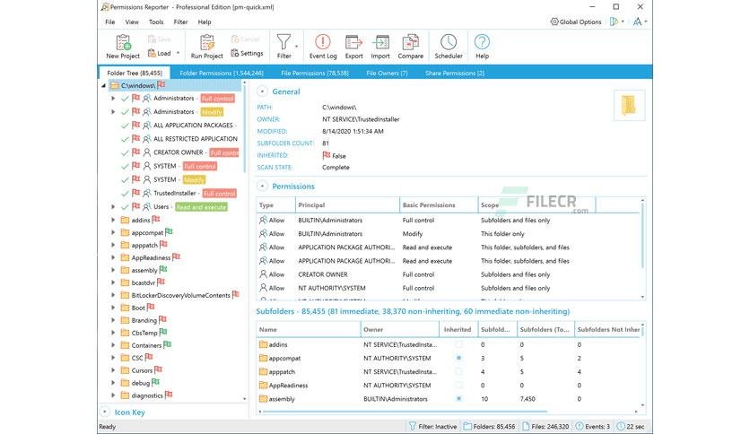The image size is (750, 434).
Task: Switch to Folder Permissions tab
Action: (x=222, y=74)
